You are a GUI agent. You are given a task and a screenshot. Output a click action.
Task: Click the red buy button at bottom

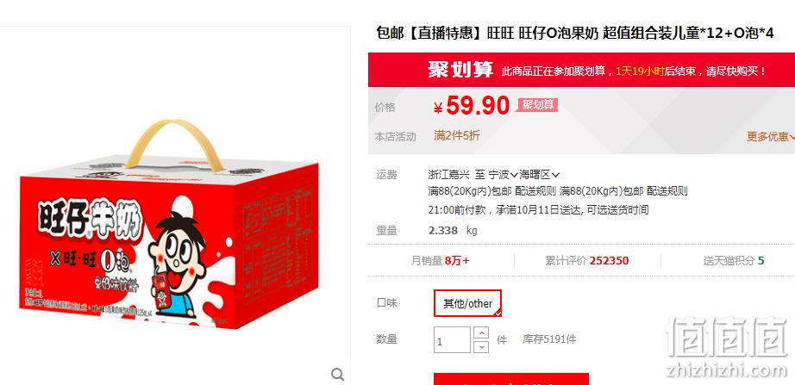(x=511, y=379)
